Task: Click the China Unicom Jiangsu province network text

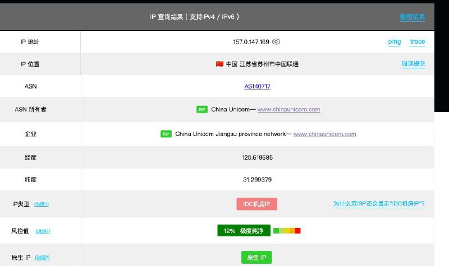Action: click(231, 134)
